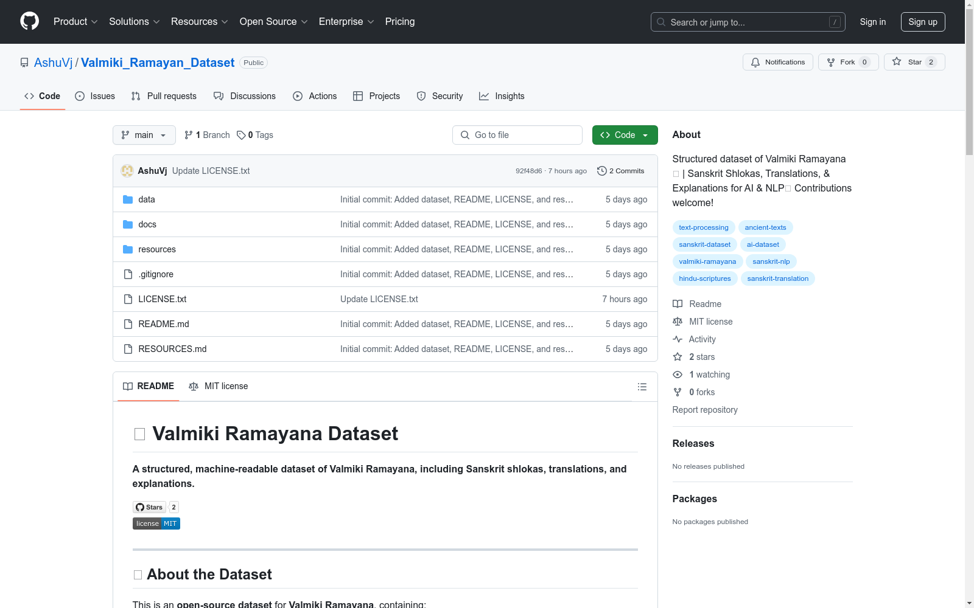974x608 pixels.
Task: Expand the Open Source menu
Action: coord(274,21)
